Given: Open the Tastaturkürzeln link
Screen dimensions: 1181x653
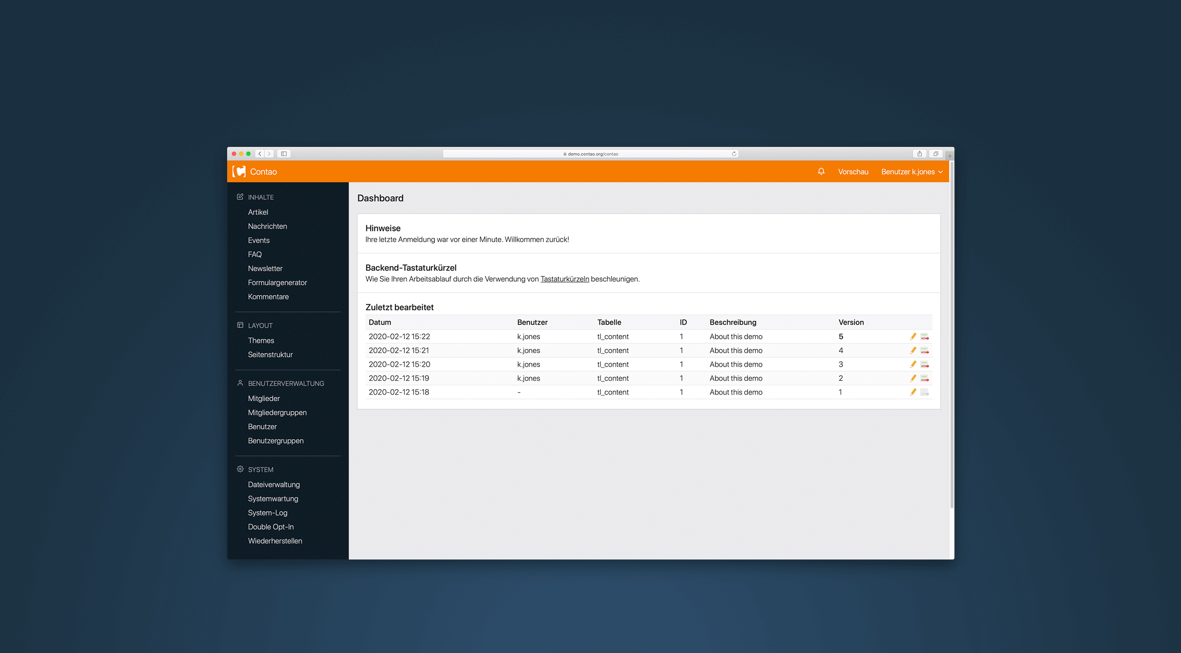Looking at the screenshot, I should pyautogui.click(x=565, y=279).
